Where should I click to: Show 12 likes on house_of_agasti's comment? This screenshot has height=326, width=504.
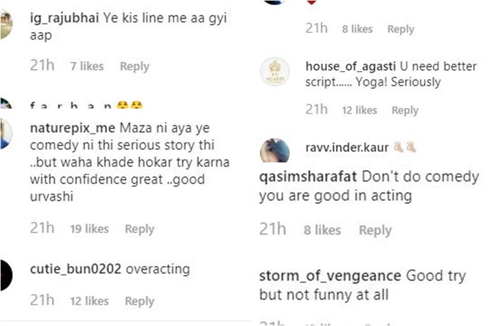coord(359,110)
